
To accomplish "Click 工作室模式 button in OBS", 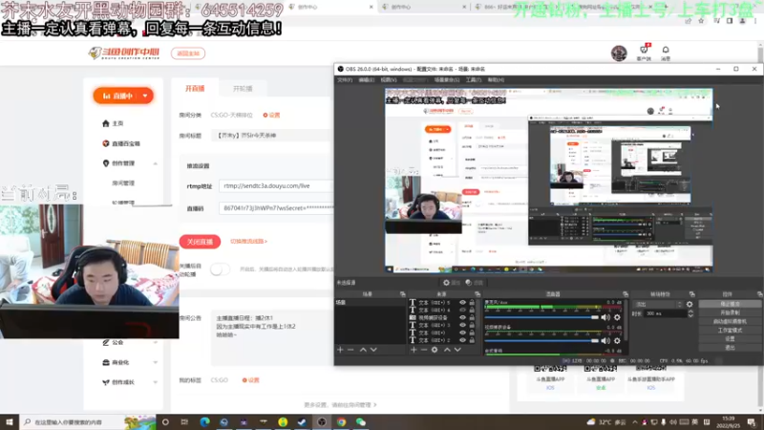I will point(730,330).
